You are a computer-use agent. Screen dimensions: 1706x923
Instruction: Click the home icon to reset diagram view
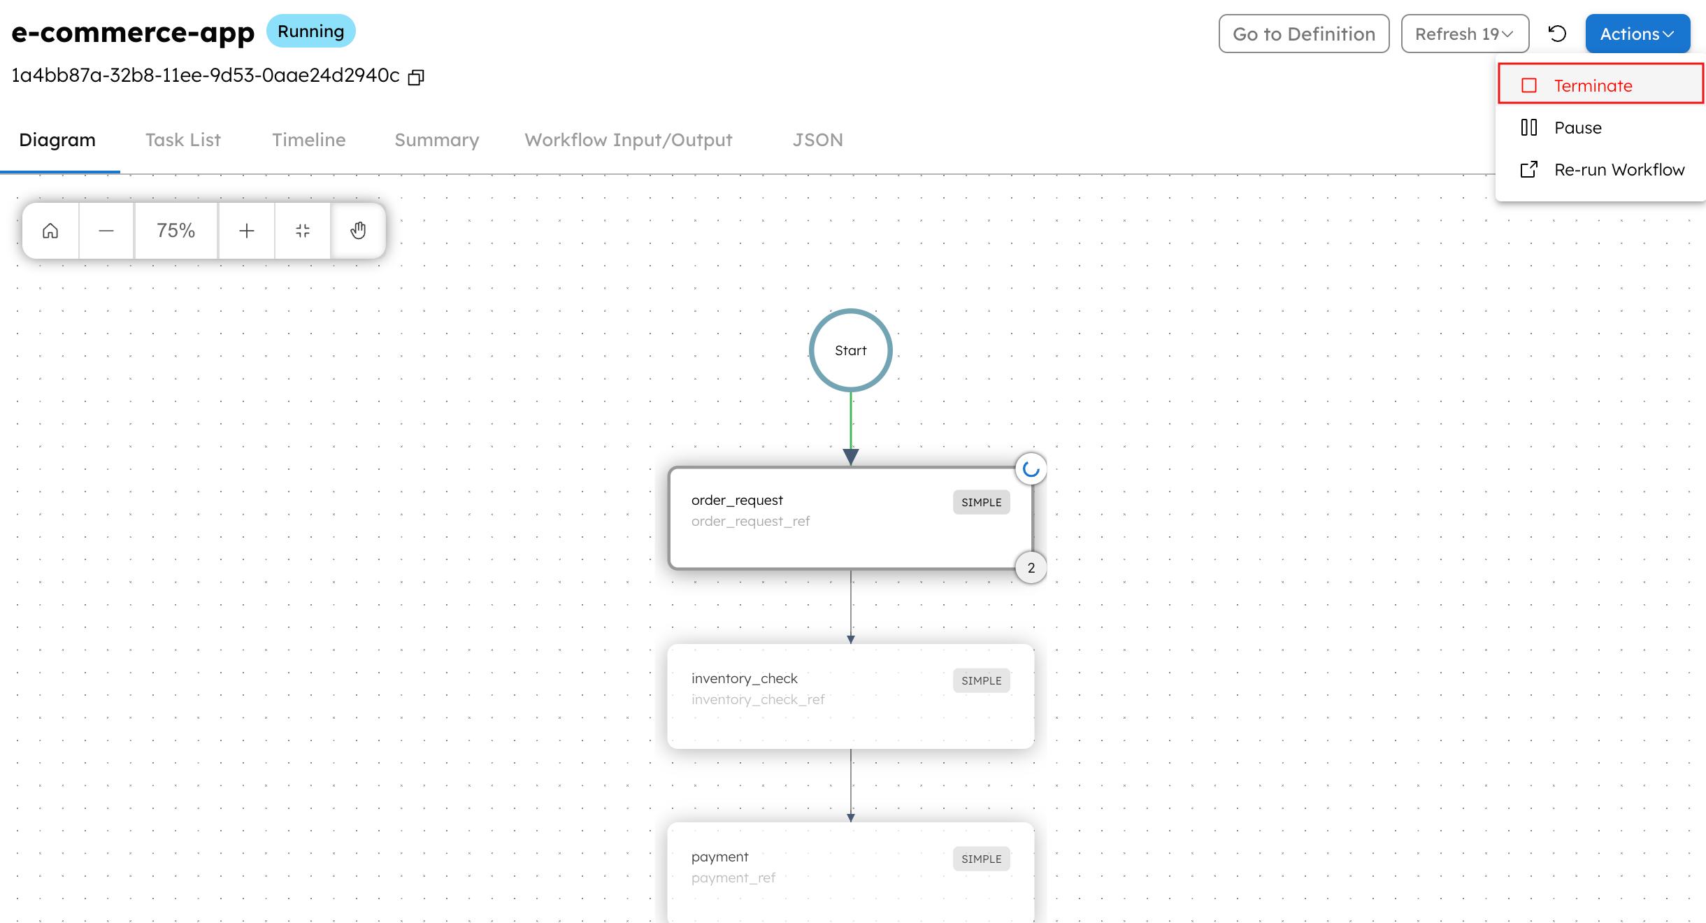click(50, 230)
